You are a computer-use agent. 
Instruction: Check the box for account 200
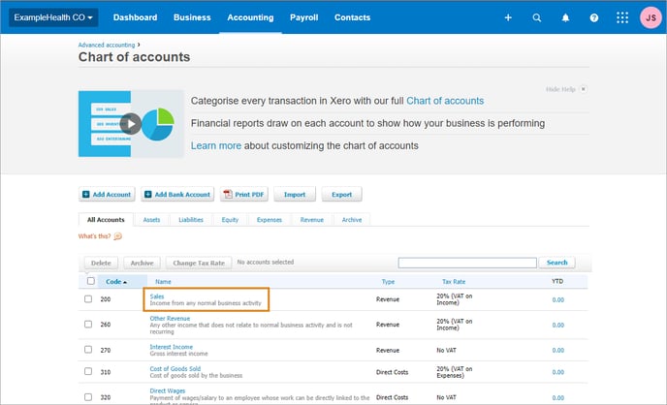pyautogui.click(x=88, y=298)
